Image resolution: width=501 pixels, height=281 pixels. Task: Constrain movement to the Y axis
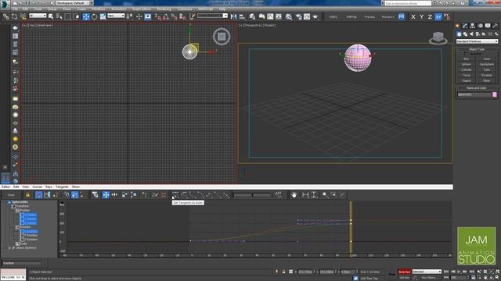tap(421, 16)
